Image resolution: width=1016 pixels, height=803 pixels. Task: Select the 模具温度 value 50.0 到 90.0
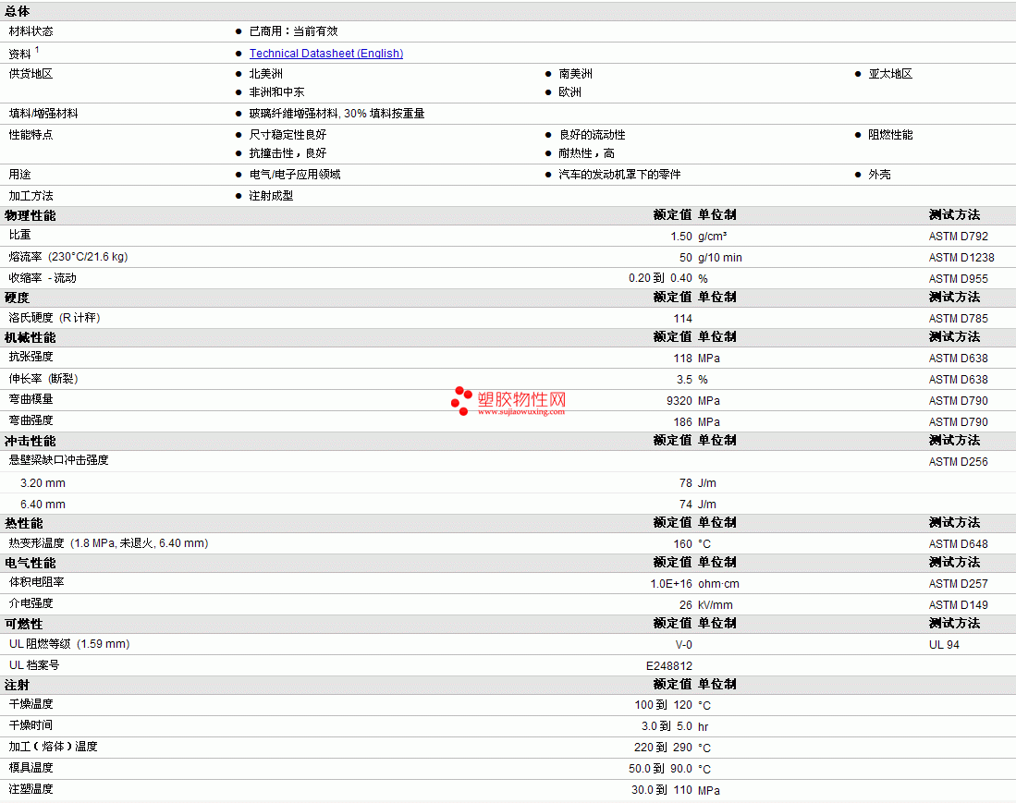[x=660, y=769]
